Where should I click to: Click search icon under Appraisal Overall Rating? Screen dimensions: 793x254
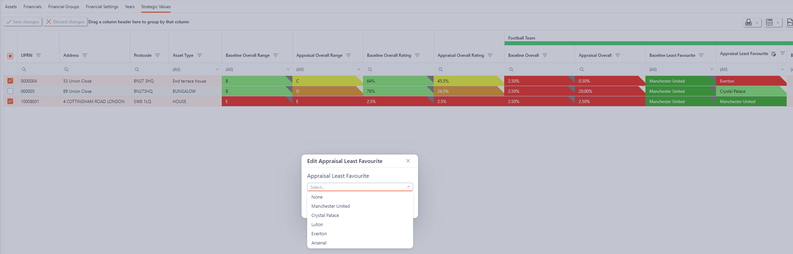point(440,69)
